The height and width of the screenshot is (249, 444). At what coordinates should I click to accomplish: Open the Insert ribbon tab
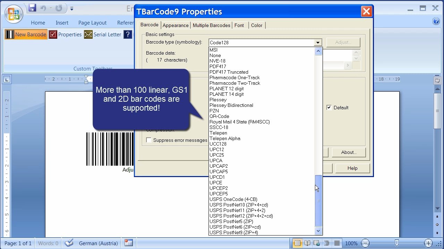pos(62,23)
